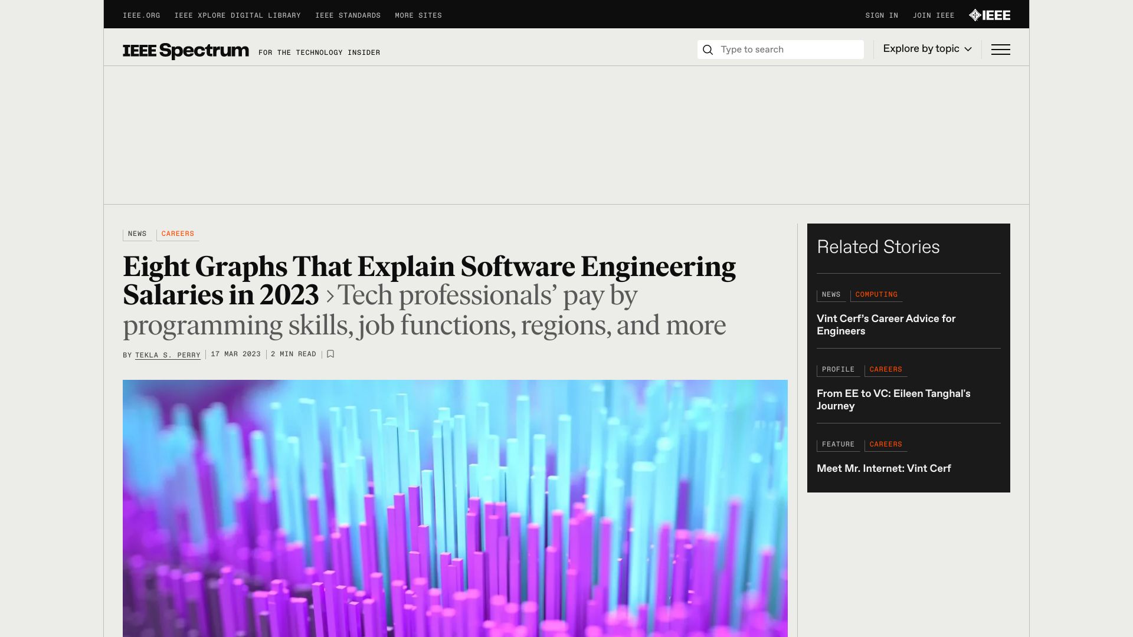Open the article's hero image
Screen dimensions: 1133x637
(455, 508)
